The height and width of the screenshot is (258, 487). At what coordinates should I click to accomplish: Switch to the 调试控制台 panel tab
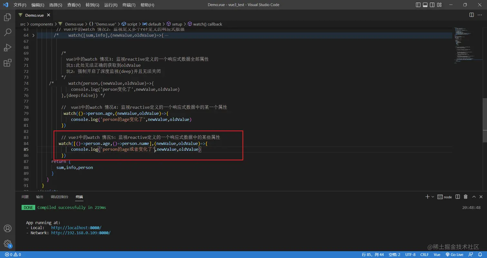[x=60, y=197]
